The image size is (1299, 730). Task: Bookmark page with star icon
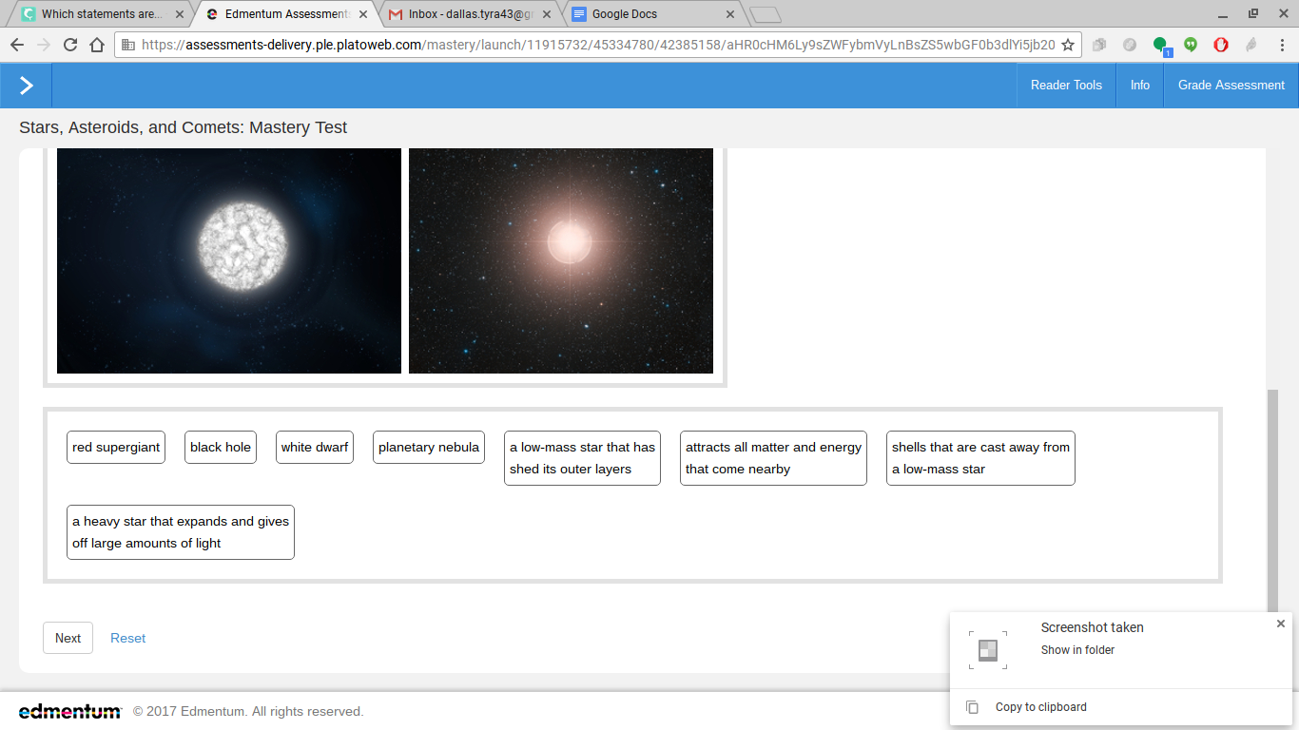[1068, 45]
